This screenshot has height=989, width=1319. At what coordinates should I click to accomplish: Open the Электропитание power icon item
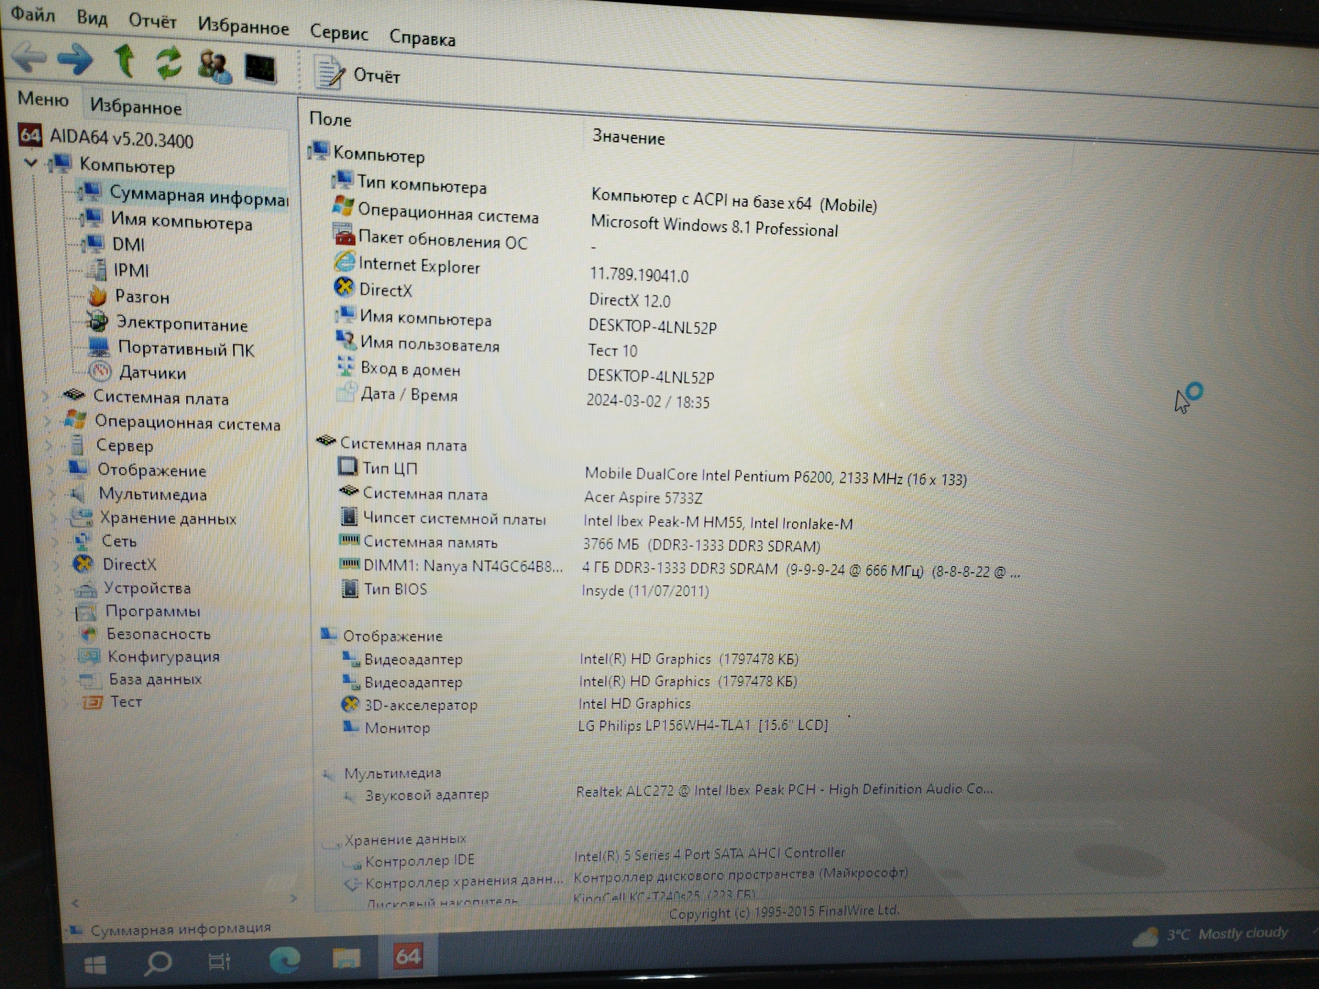(168, 323)
